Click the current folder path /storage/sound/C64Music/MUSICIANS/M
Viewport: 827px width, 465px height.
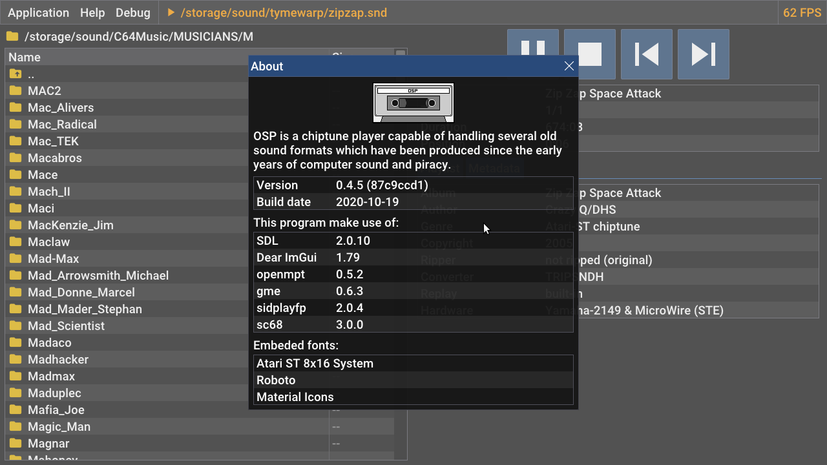point(139,37)
